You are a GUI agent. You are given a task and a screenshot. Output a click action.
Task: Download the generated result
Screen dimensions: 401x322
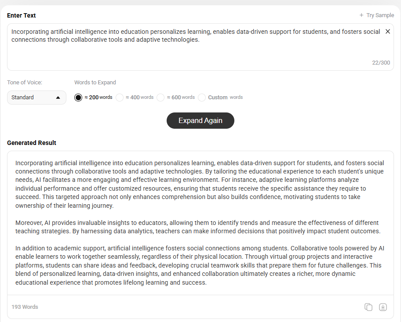click(383, 307)
